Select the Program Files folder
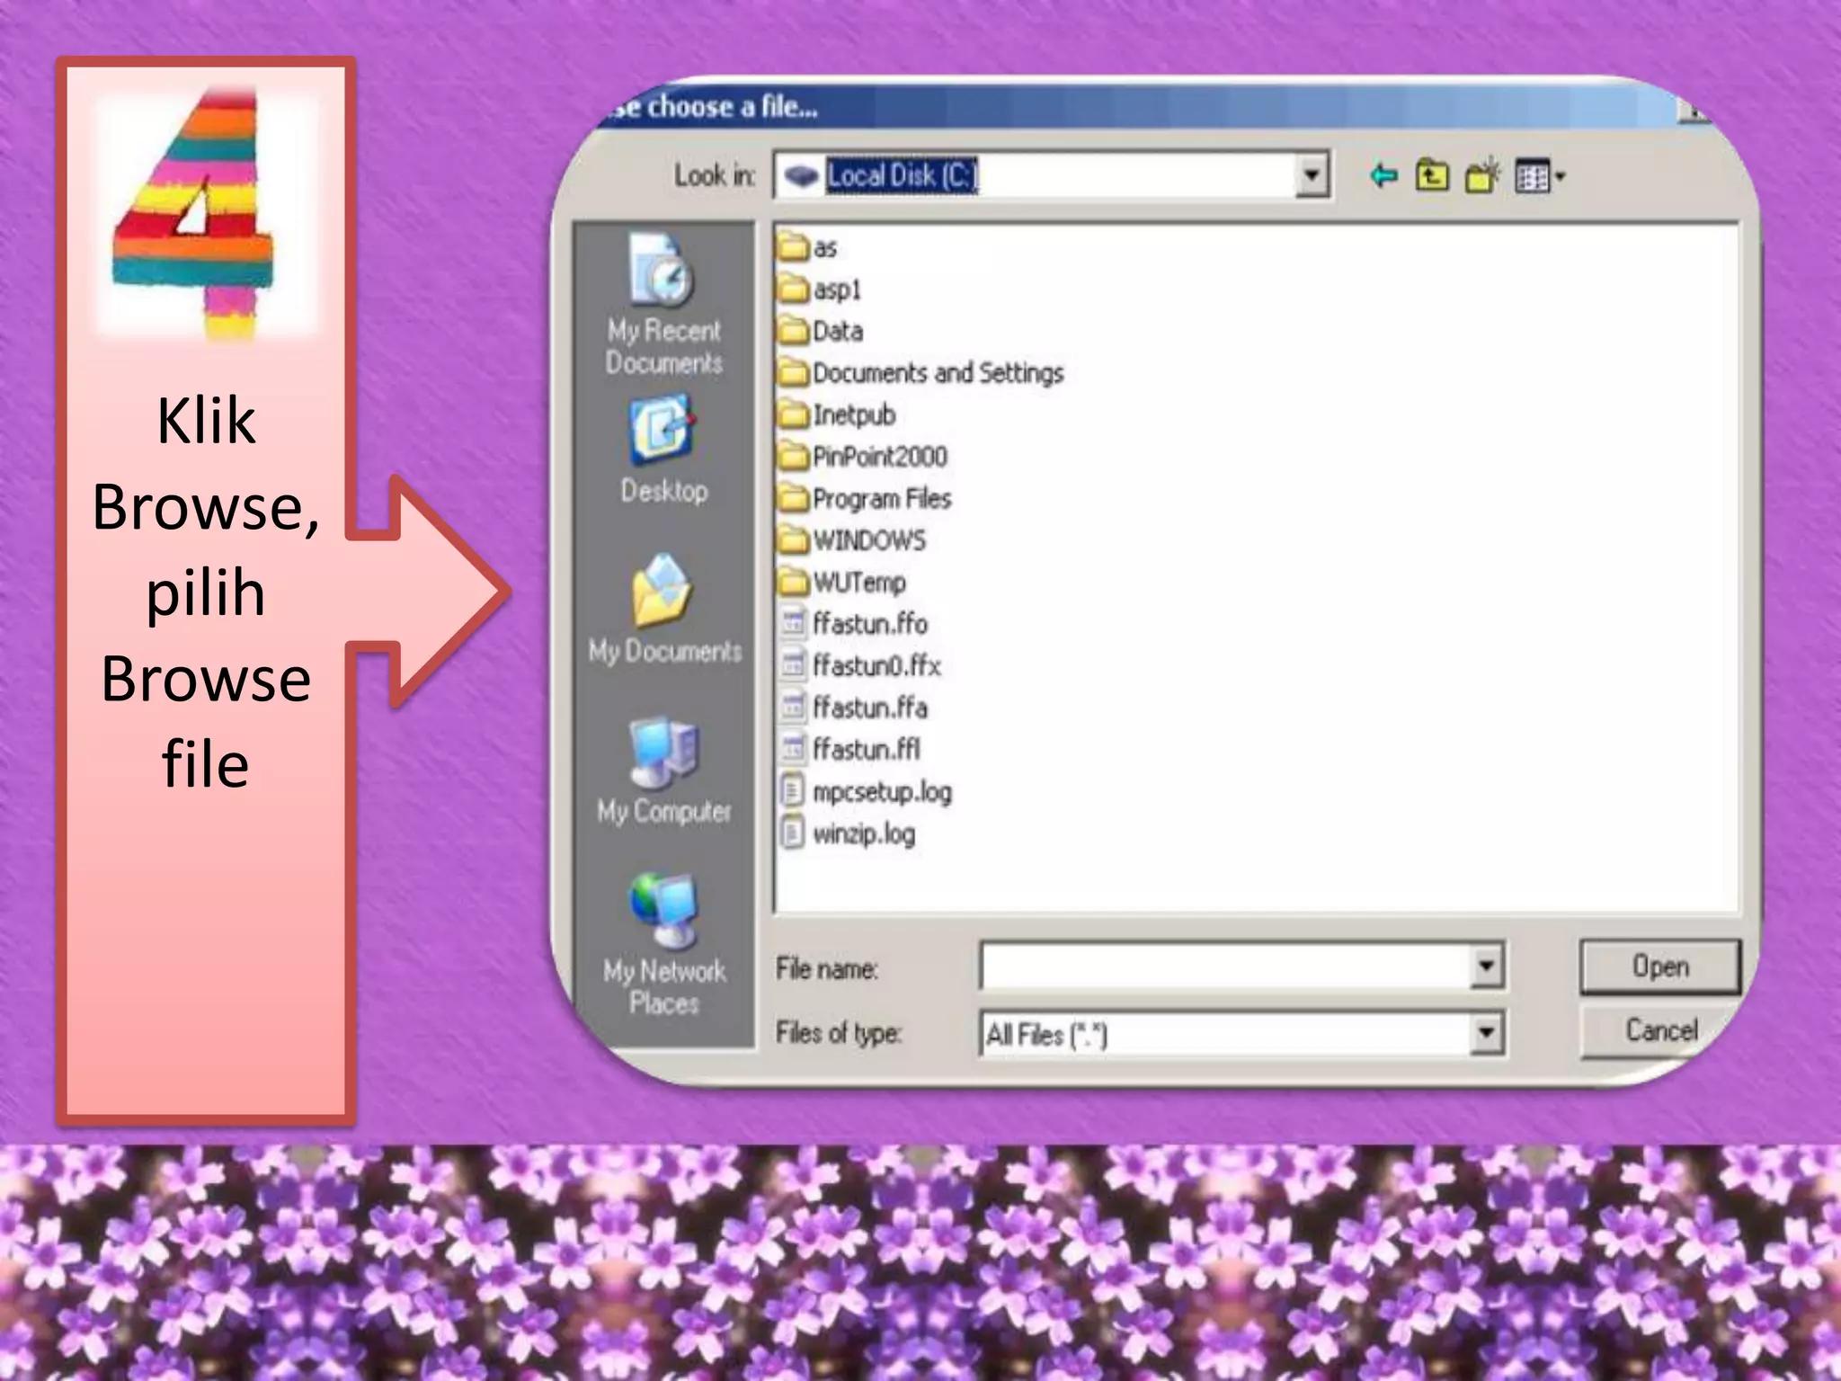This screenshot has width=1841, height=1381. (864, 498)
